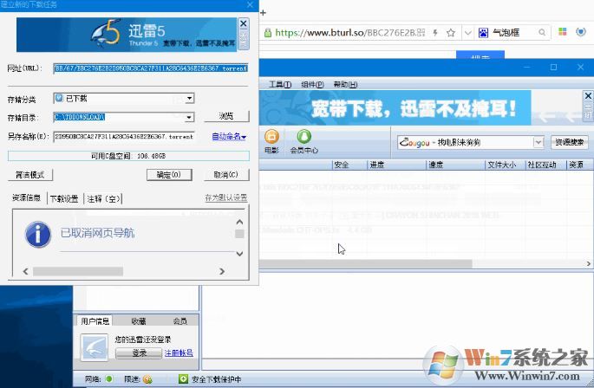Click the task list horizontal scrollbar
This screenshot has height=388, width=594.
pyautogui.click(x=366, y=263)
